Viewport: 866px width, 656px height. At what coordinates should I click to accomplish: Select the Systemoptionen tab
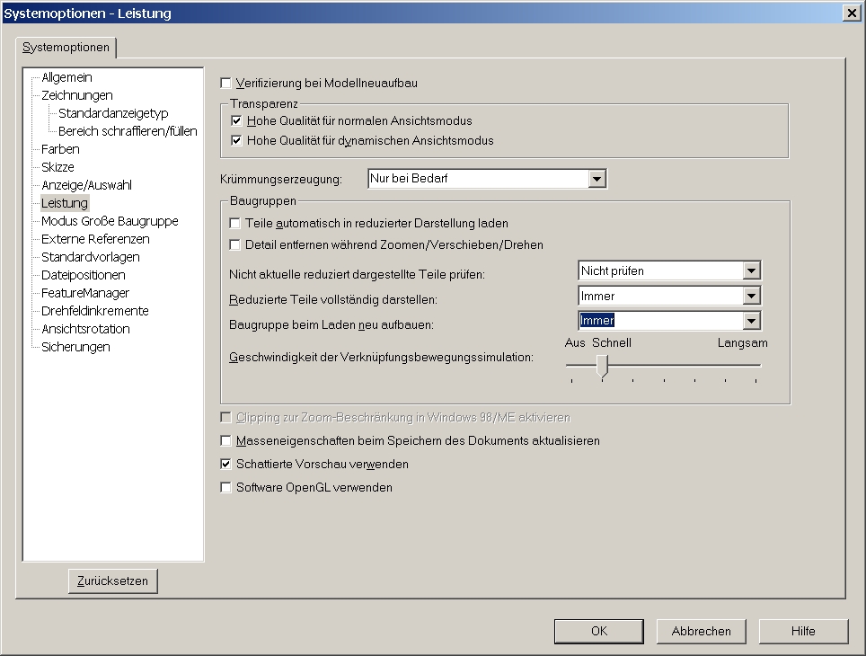click(66, 48)
